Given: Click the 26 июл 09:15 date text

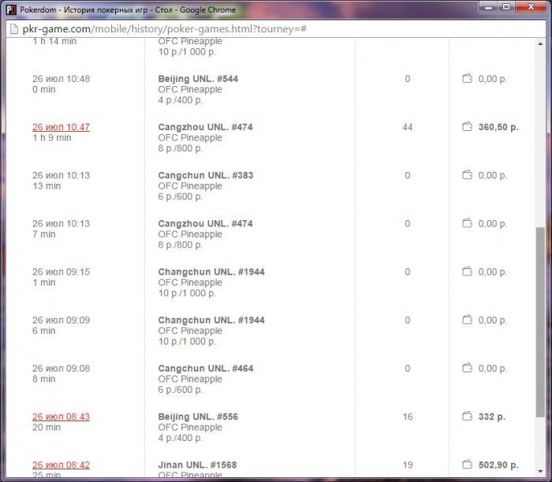Looking at the screenshot, I should pyautogui.click(x=62, y=272).
